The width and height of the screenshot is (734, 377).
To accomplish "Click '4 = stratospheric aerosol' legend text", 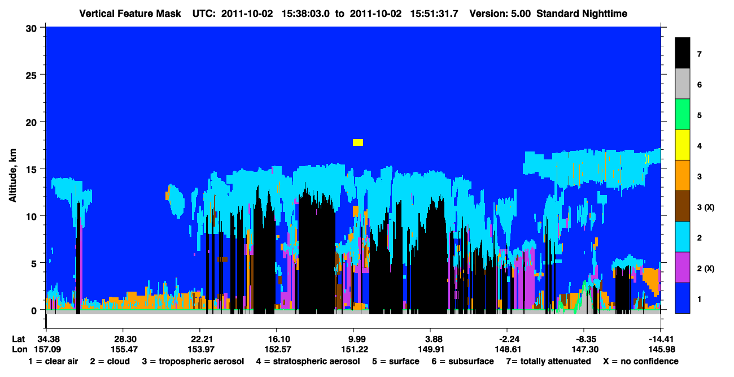I will tap(308, 361).
